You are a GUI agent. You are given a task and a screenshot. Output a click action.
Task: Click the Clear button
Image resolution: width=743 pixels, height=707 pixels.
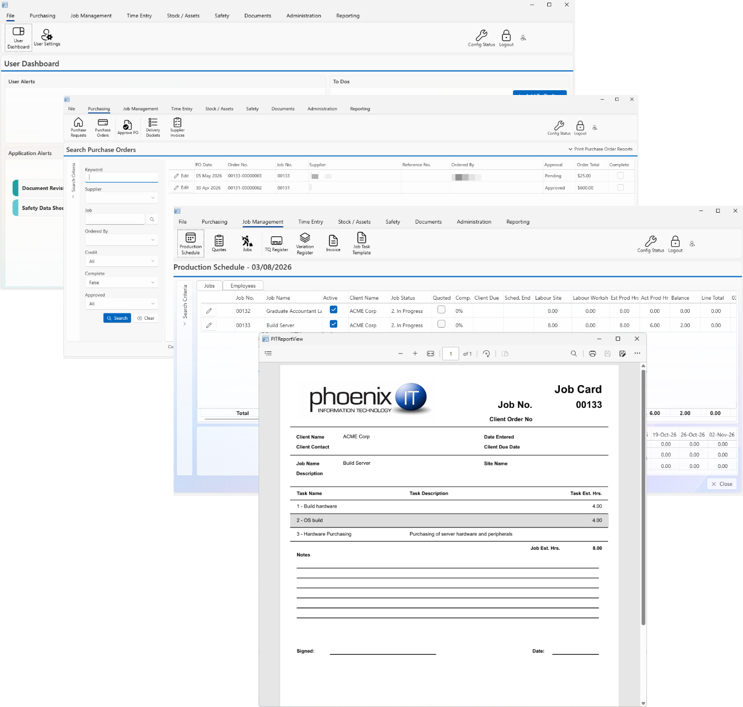pos(146,318)
